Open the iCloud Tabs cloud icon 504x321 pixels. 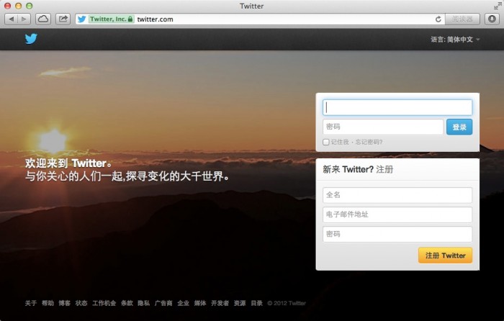[43, 19]
